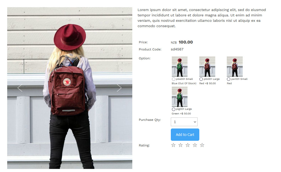Image resolution: width=281 pixels, height=172 pixels.
Task: Rate the product one star
Action: coord(173,145)
